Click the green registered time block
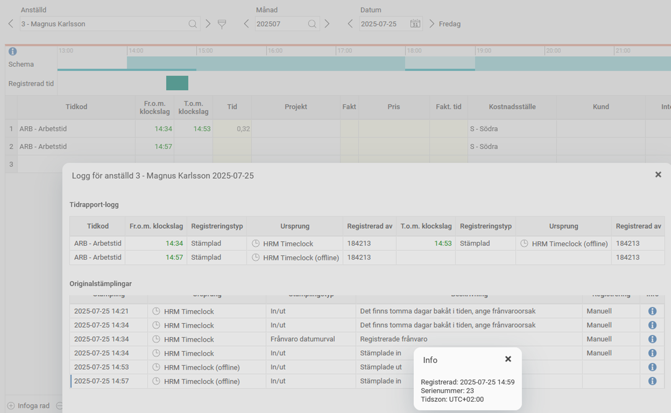This screenshot has height=413, width=671. 177,83
